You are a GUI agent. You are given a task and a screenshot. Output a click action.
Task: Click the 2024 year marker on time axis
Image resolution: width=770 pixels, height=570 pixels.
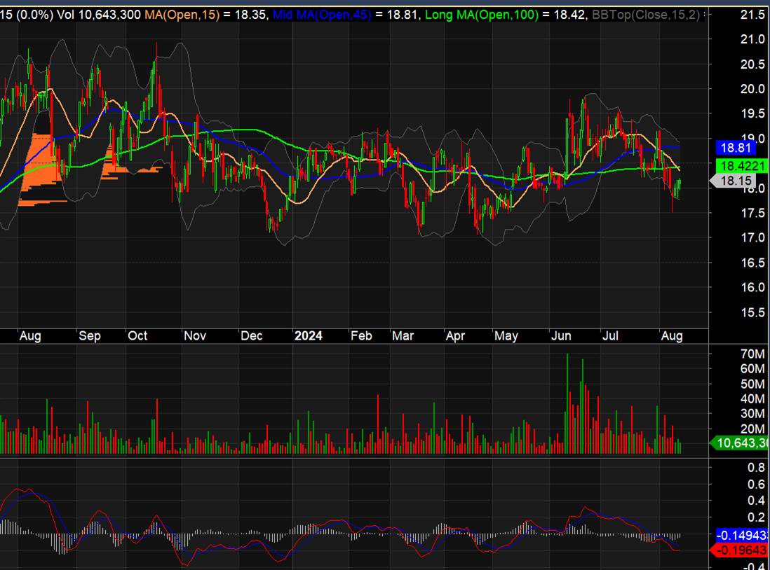tap(308, 336)
